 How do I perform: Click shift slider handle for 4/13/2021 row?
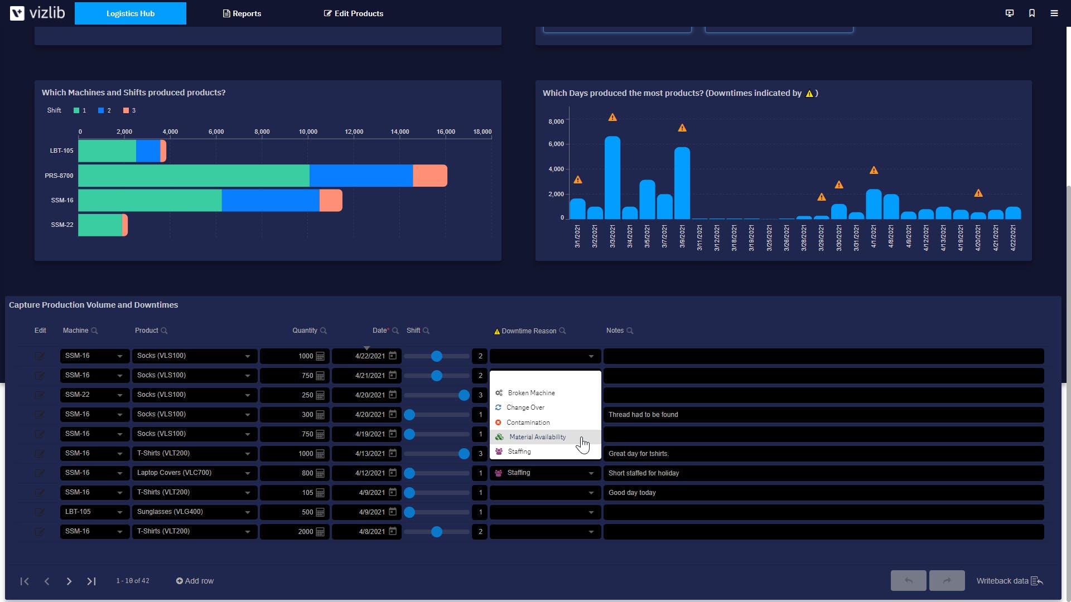click(x=464, y=454)
